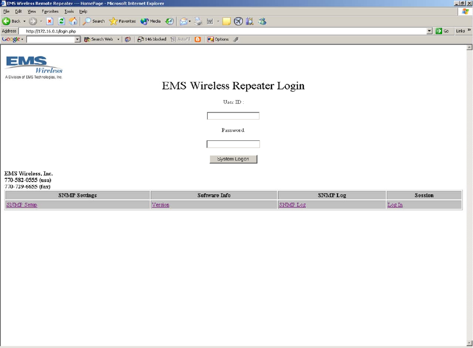Open the Version link
Viewport: 473px width, 348px height.
(x=161, y=205)
